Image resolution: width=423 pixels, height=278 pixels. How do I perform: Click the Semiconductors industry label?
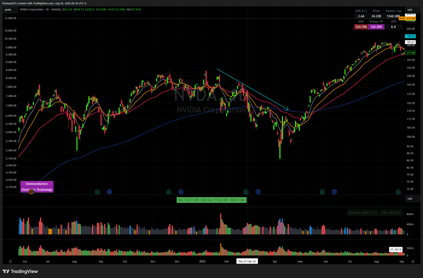tap(37, 184)
